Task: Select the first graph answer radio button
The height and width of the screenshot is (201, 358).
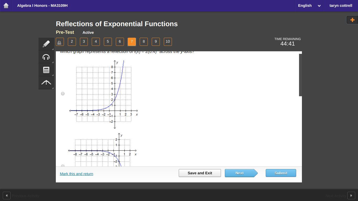Action: coord(63,93)
